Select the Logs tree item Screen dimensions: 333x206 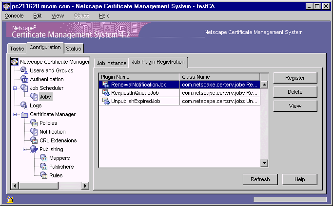click(36, 105)
